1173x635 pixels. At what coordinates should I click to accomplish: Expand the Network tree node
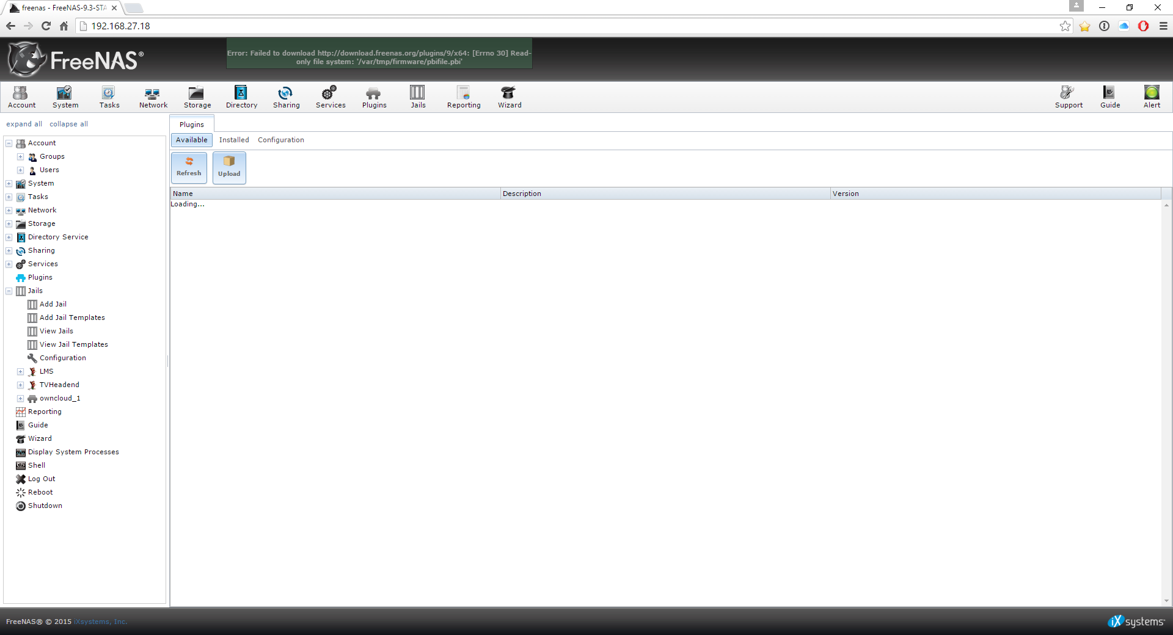pos(9,211)
